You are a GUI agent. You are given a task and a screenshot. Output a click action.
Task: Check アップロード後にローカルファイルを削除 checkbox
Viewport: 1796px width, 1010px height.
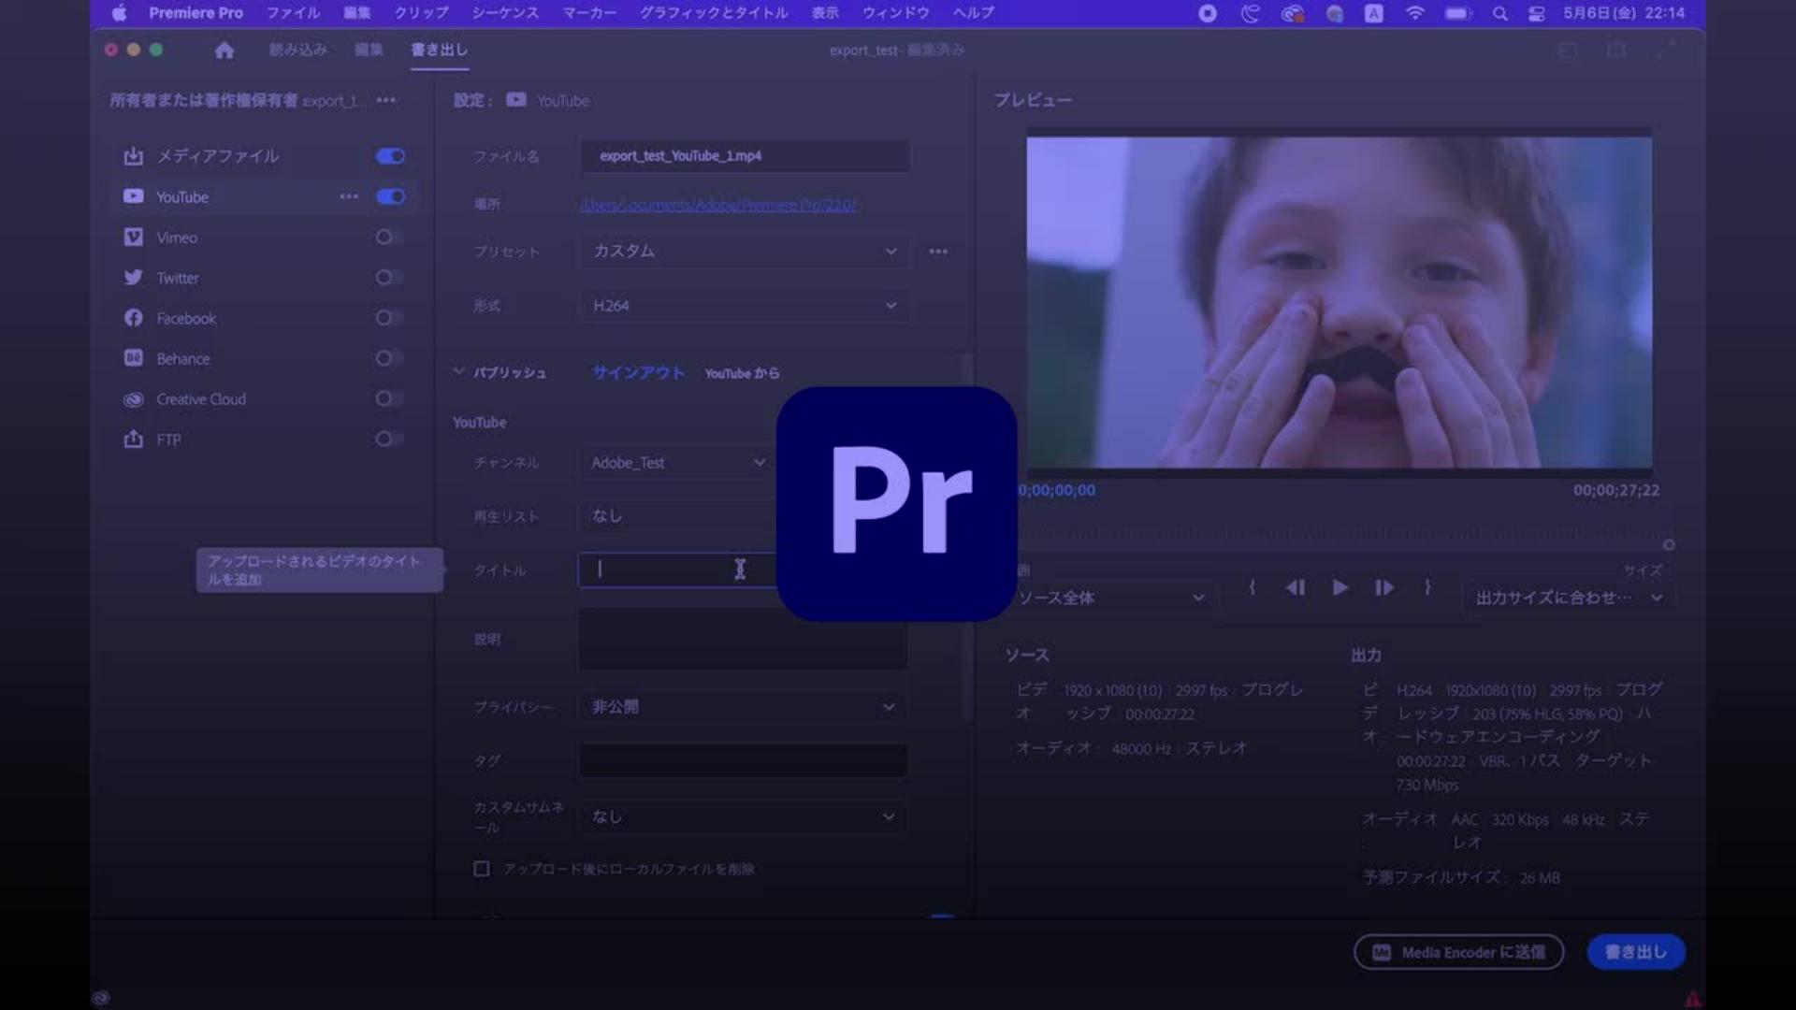[482, 869]
